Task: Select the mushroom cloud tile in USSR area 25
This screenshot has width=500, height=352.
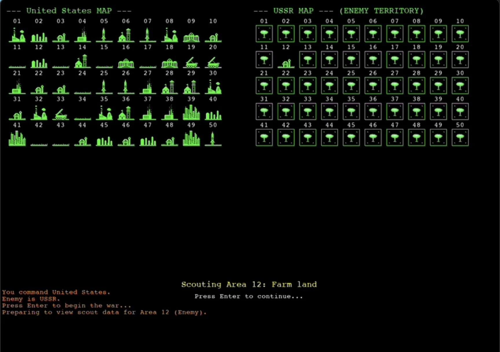Action: coord(351,86)
